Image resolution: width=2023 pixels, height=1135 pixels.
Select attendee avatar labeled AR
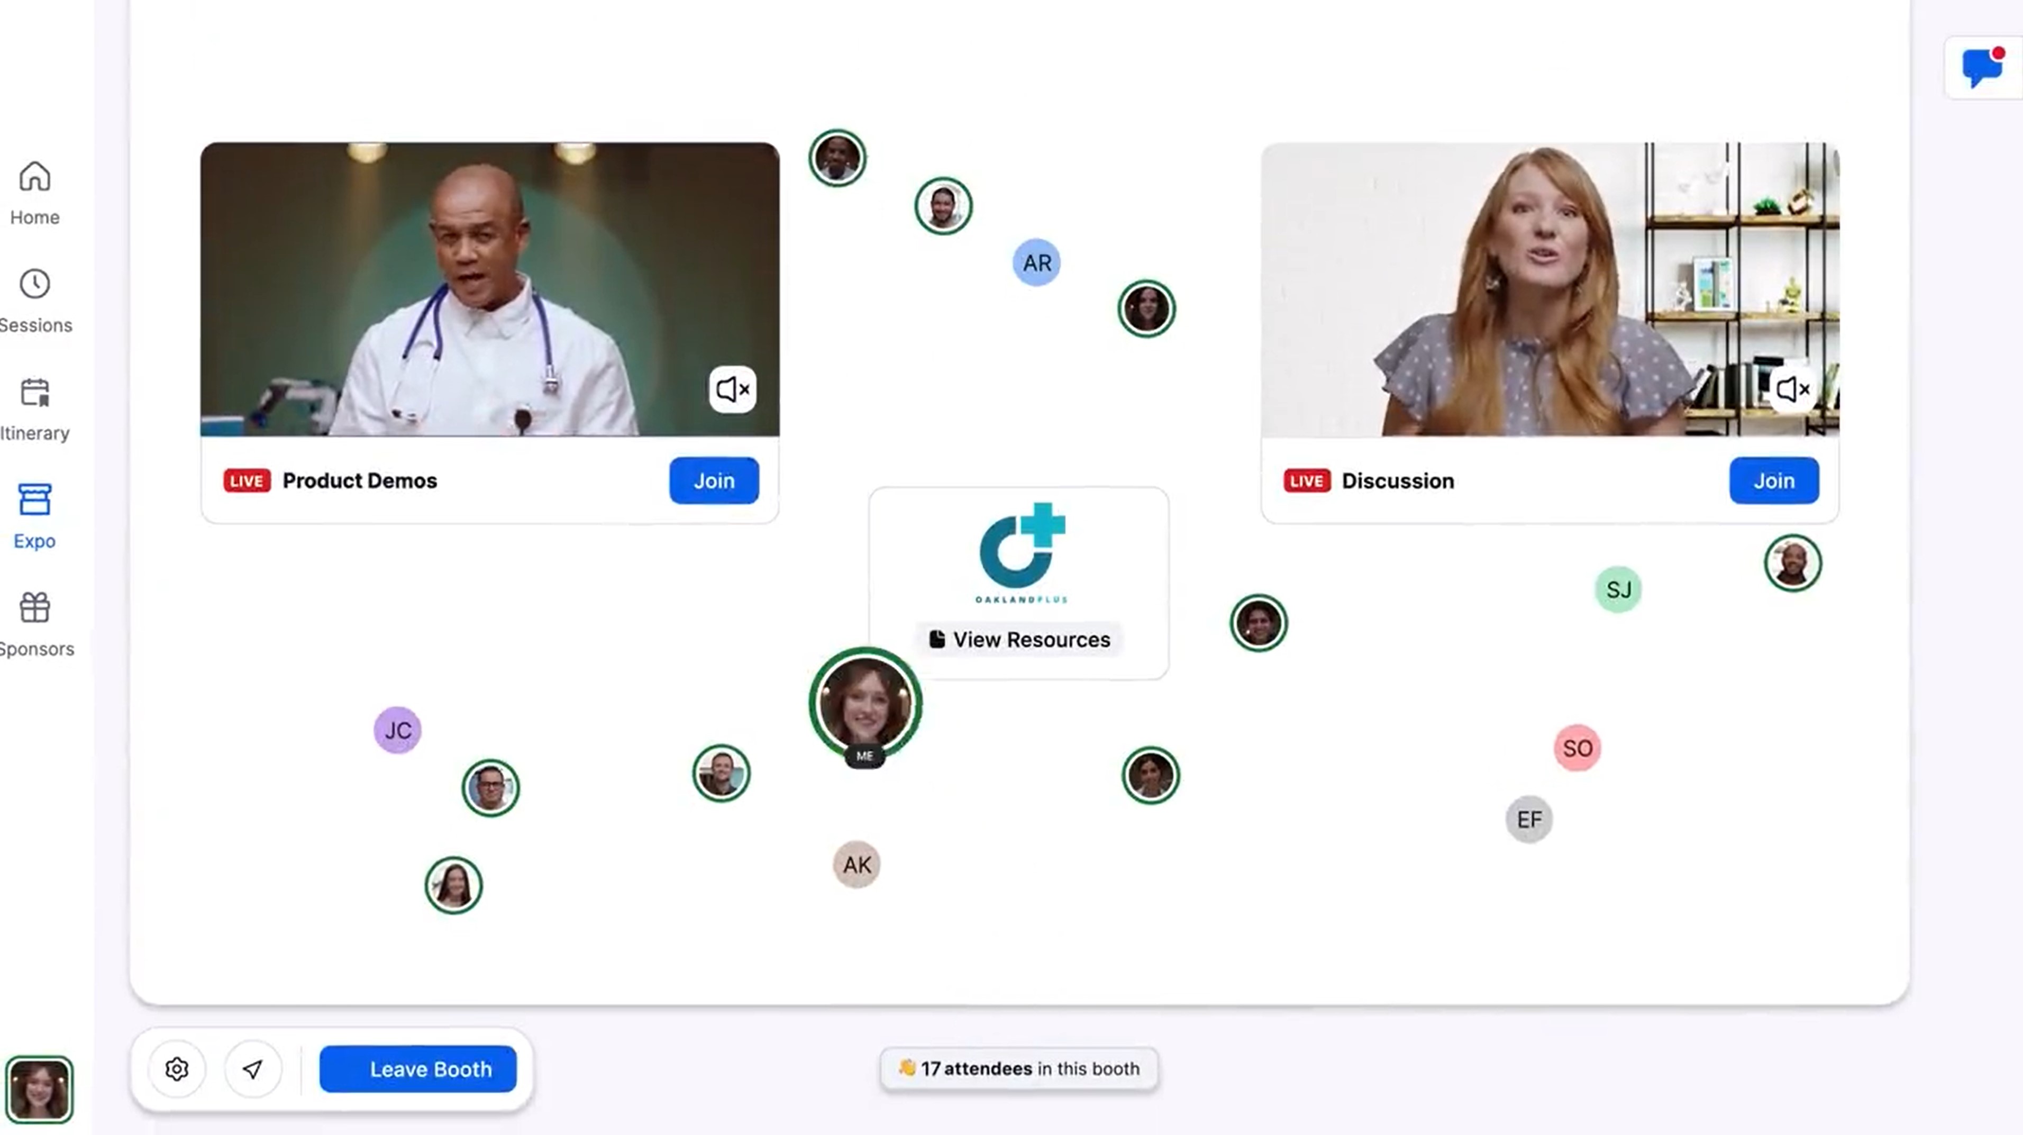coord(1036,262)
